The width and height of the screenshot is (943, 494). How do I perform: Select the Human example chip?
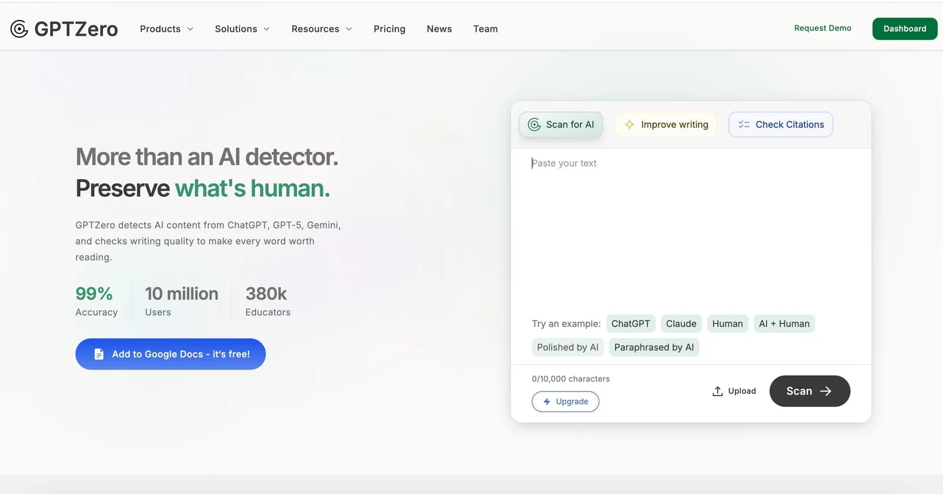pyautogui.click(x=727, y=324)
